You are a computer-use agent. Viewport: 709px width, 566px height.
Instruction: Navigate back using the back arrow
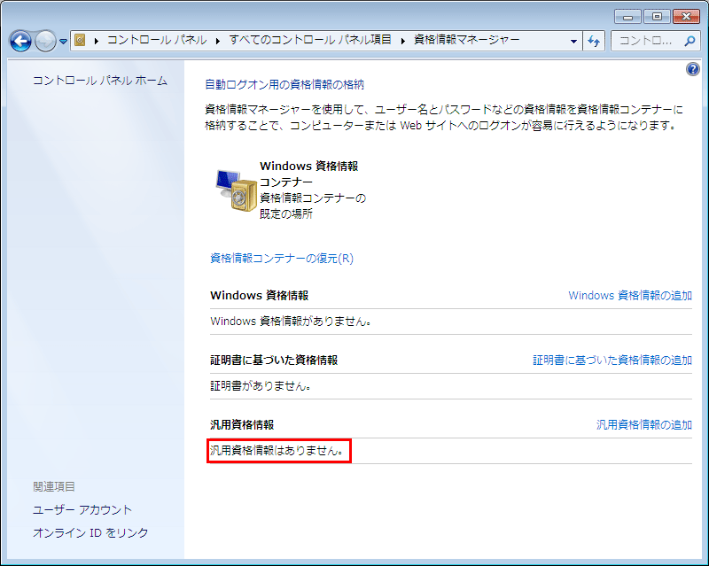19,40
